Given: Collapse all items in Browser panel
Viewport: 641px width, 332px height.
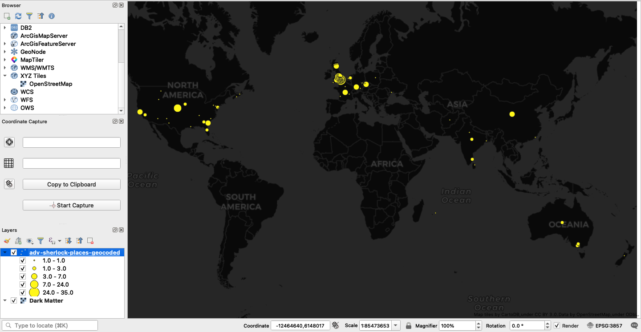Looking at the screenshot, I should (x=41, y=16).
